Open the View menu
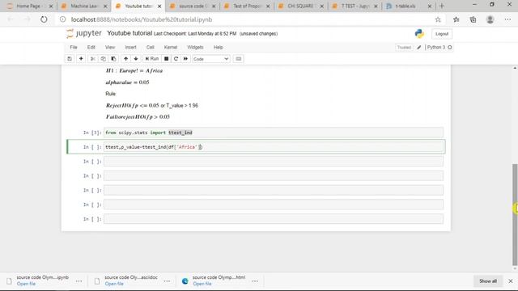Screen dimensions: 518x291 pyautogui.click(x=110, y=47)
